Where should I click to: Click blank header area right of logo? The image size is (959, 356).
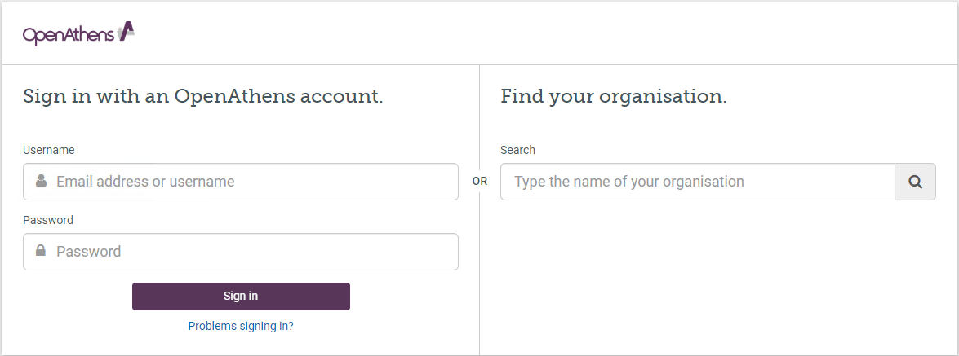pos(531,34)
